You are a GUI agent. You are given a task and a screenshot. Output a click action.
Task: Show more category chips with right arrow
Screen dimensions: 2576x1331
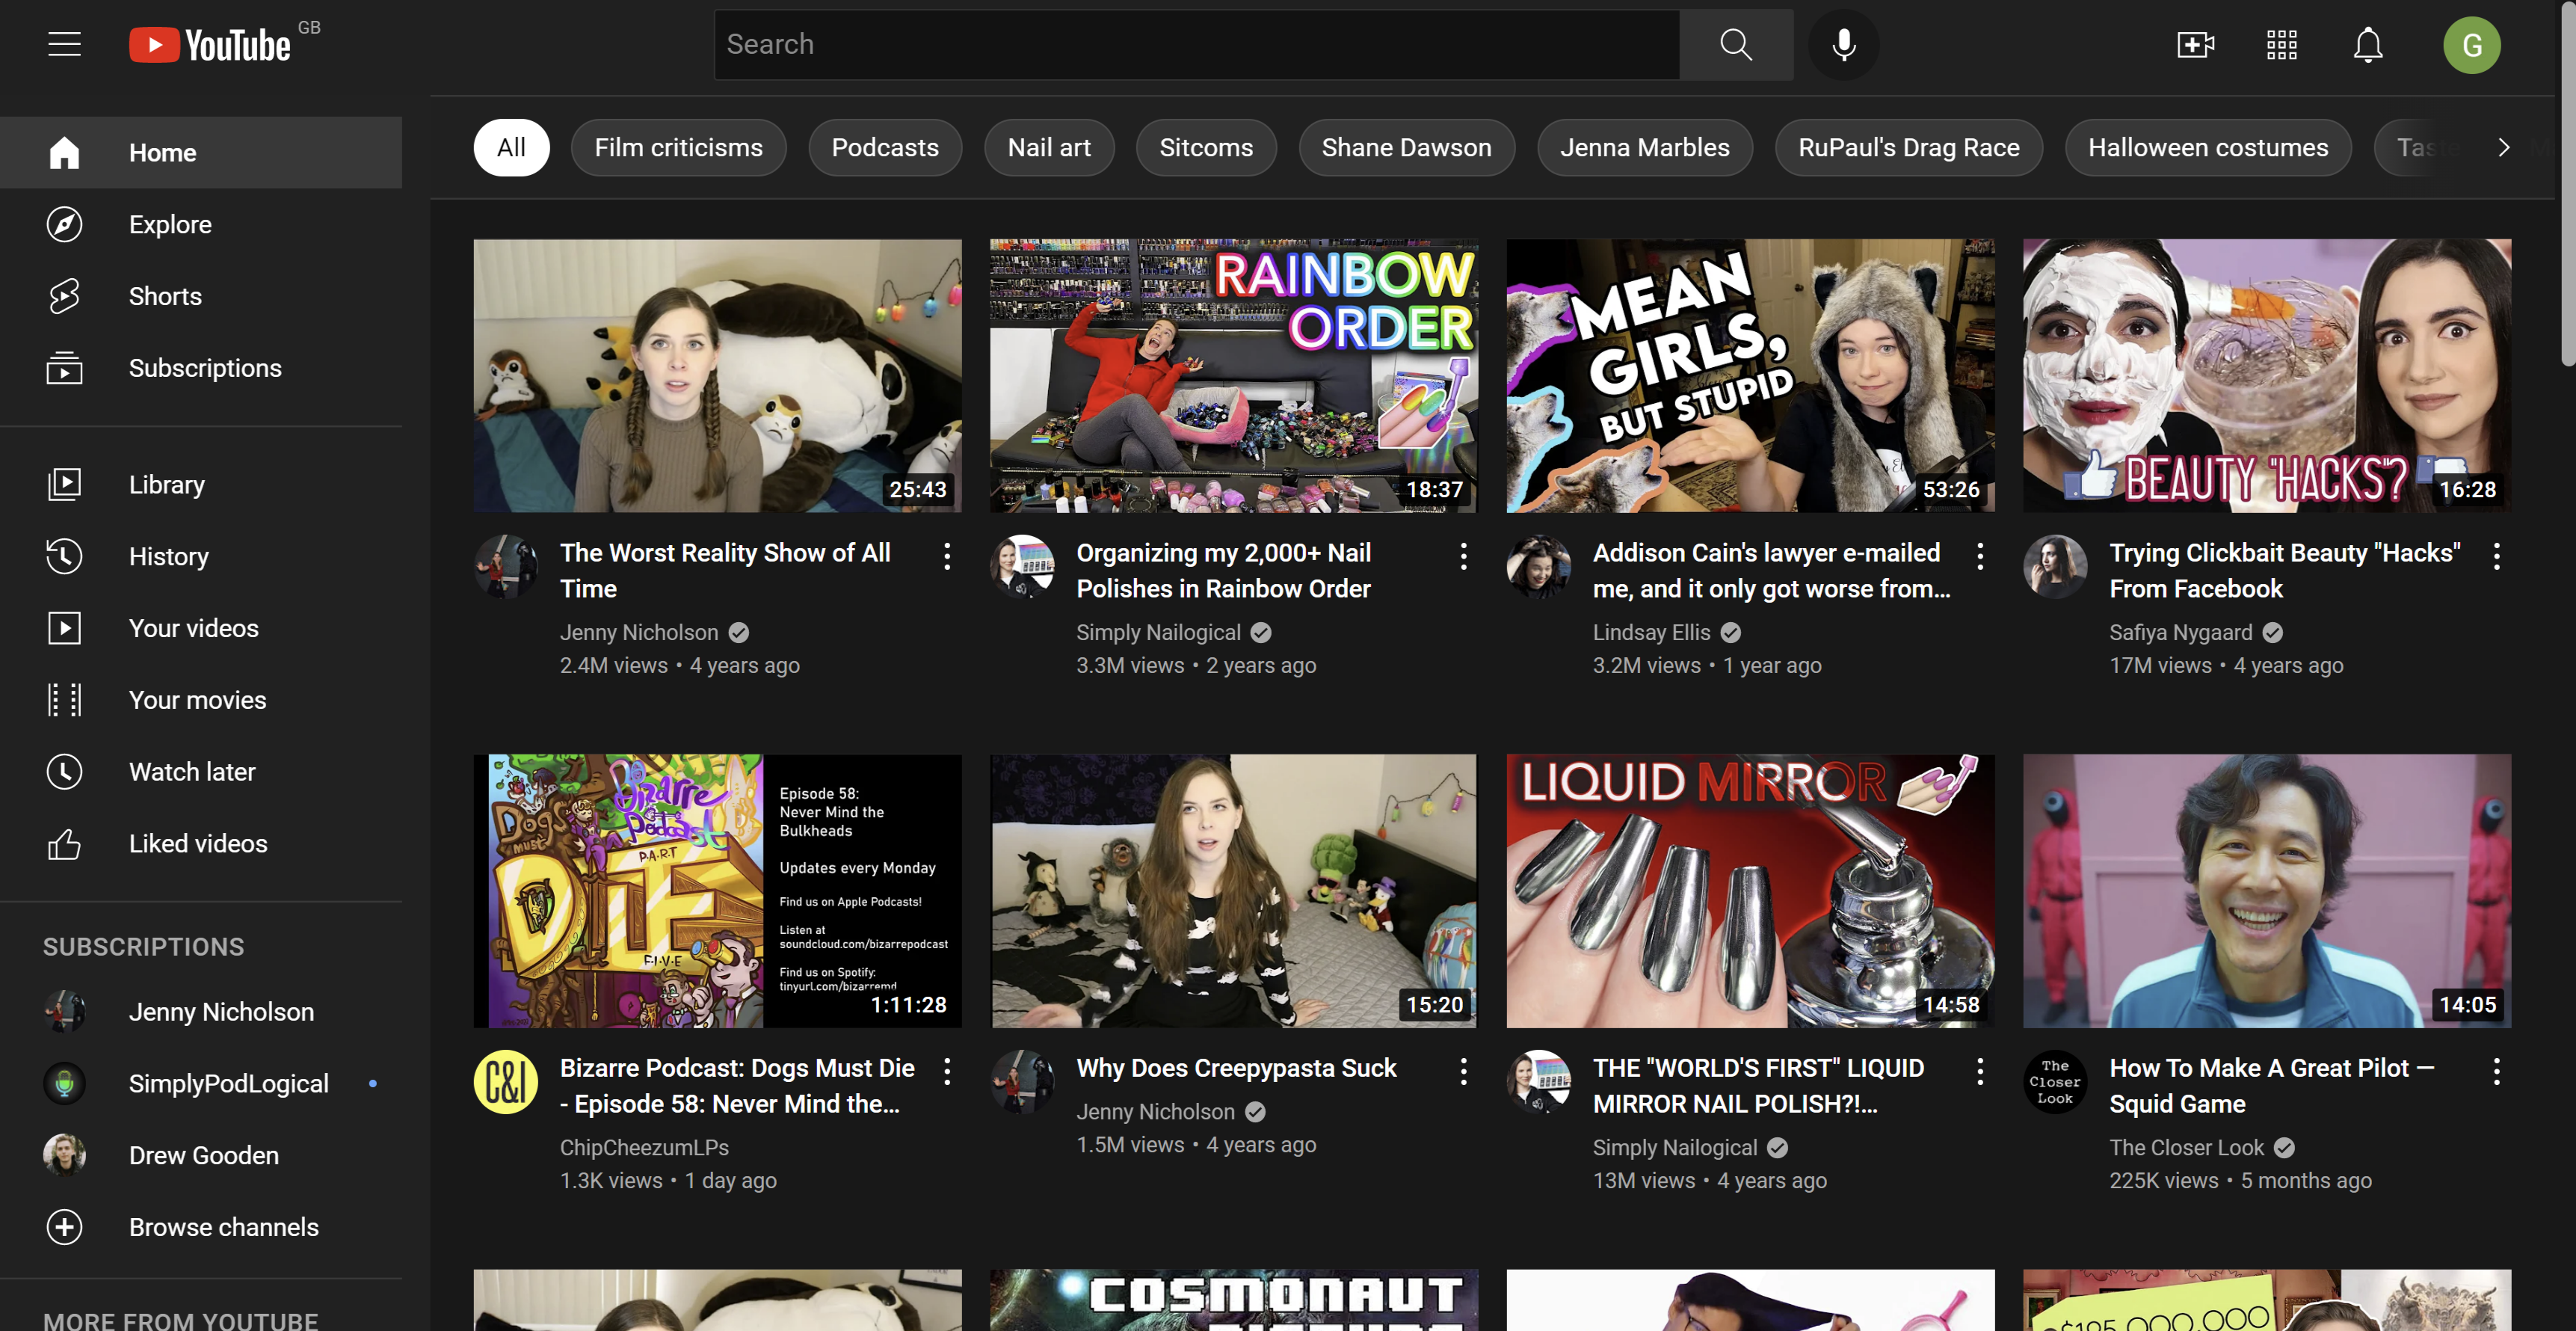(2503, 147)
